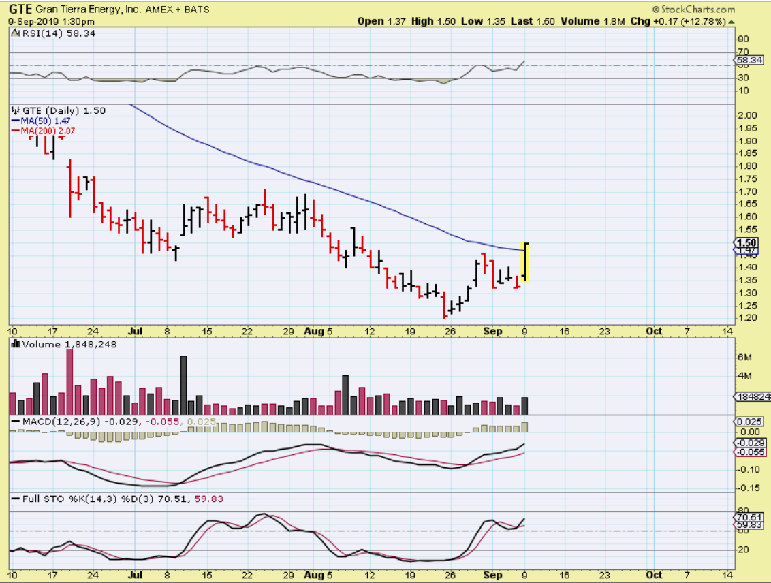Click the Gran Tierra Energy, Inc. company name

(x=88, y=10)
